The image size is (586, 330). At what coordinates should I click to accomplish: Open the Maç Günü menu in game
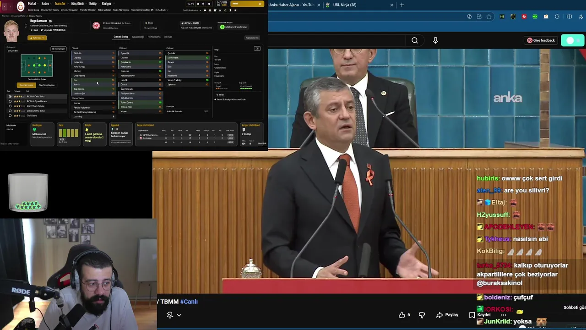click(x=78, y=4)
